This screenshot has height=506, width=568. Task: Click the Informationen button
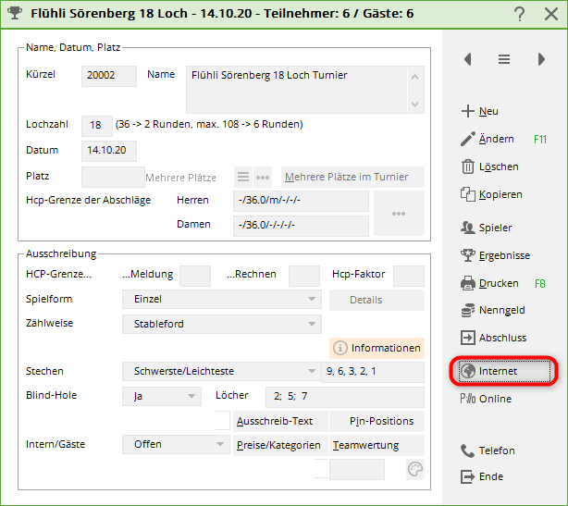377,348
